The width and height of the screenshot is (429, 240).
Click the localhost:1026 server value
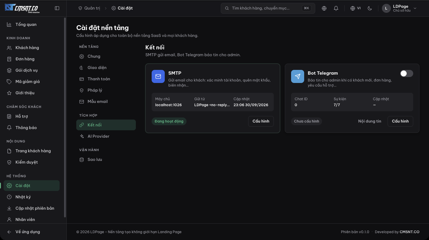point(169,105)
